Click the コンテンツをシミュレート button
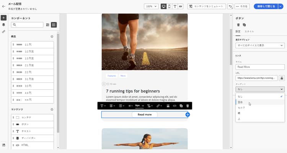 point(207,7)
